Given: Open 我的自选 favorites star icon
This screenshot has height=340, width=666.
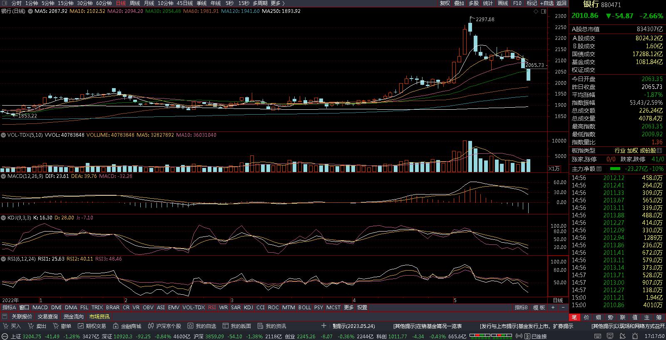Looking at the screenshot, I should [x=191, y=326].
